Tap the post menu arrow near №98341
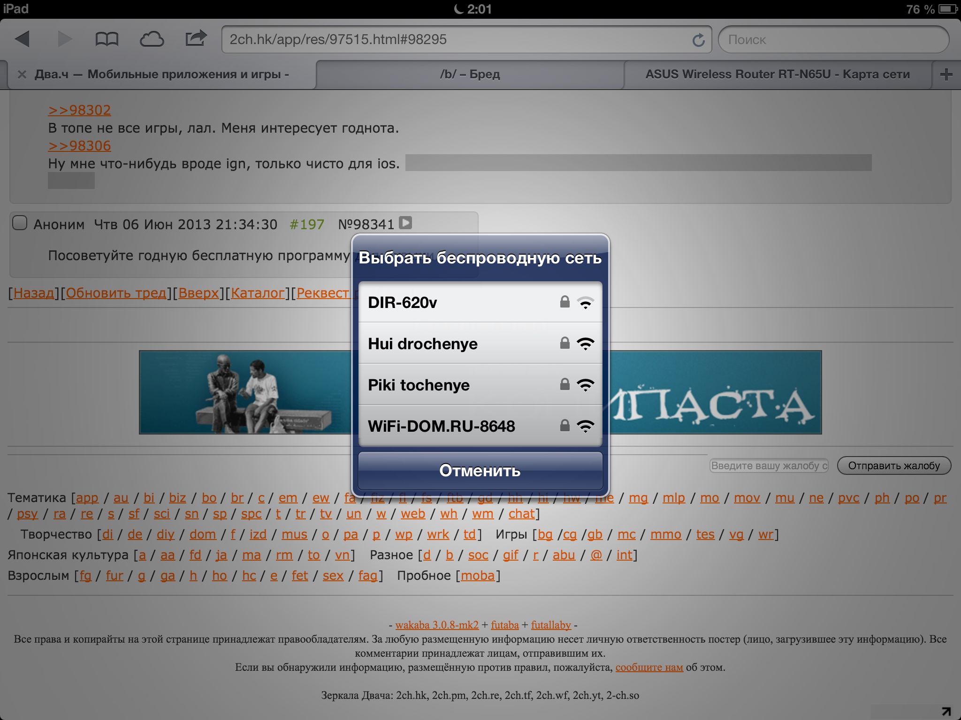Screen dimensions: 961x720 coord(405,223)
